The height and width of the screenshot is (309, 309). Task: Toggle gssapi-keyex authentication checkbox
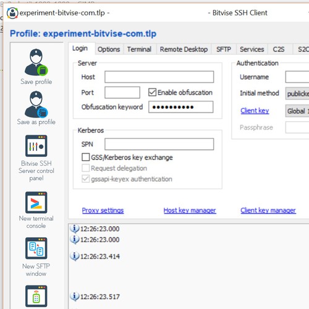(85, 179)
